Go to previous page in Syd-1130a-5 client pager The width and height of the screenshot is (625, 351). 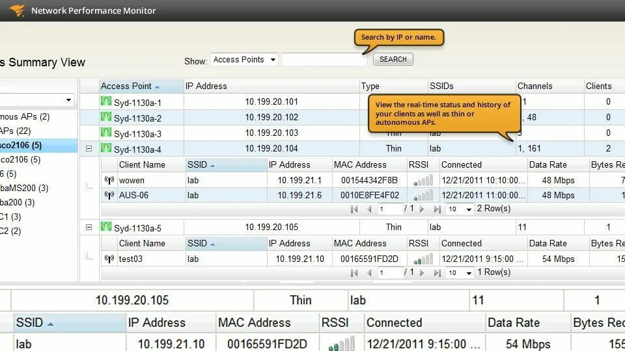click(x=369, y=272)
